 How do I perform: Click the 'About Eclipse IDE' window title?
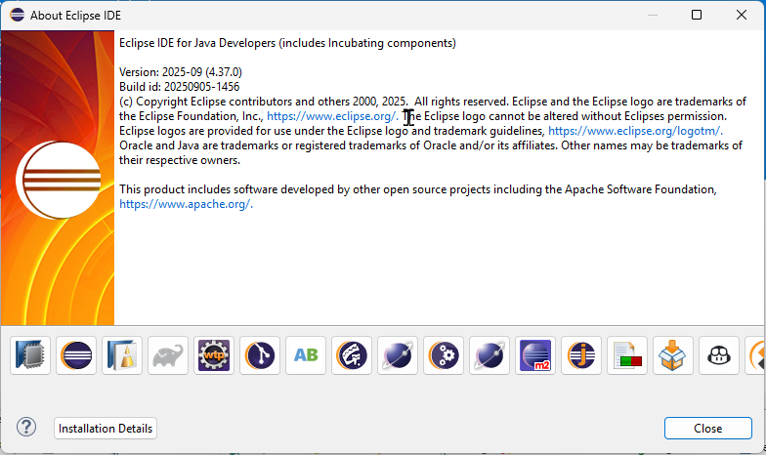tap(76, 16)
